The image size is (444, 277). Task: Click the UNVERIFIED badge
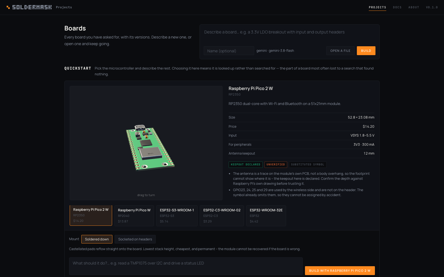(x=276, y=165)
